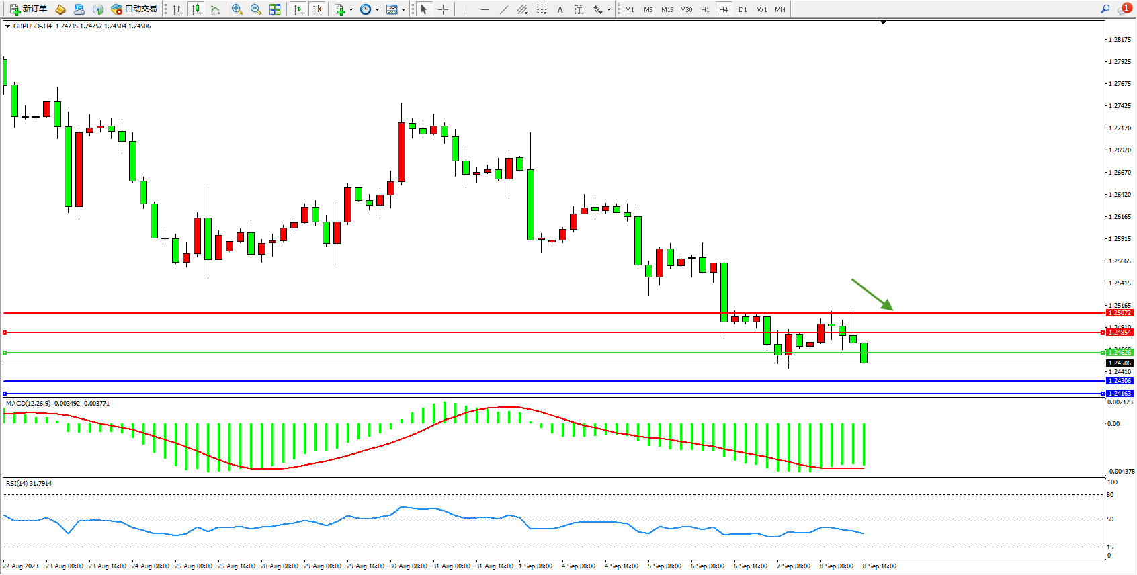
Task: Click the search magnifier icon
Action: click(x=1105, y=9)
